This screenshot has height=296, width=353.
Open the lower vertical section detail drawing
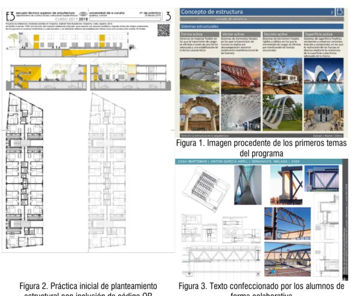(x=326, y=259)
